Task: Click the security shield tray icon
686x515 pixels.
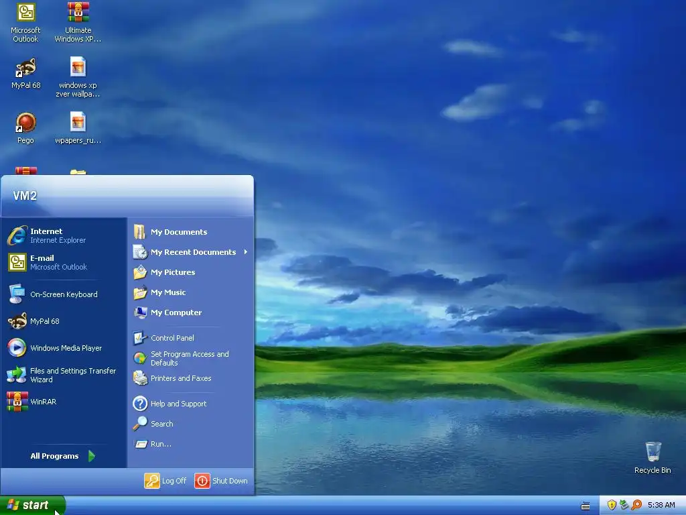Action: click(x=612, y=505)
